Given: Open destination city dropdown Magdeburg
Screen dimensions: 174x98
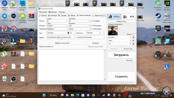Looking at the screenshot, I should tap(57, 29).
